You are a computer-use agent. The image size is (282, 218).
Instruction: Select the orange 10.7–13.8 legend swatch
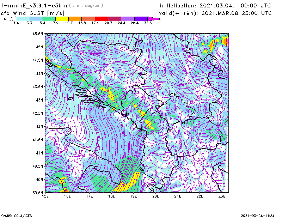(75, 19)
